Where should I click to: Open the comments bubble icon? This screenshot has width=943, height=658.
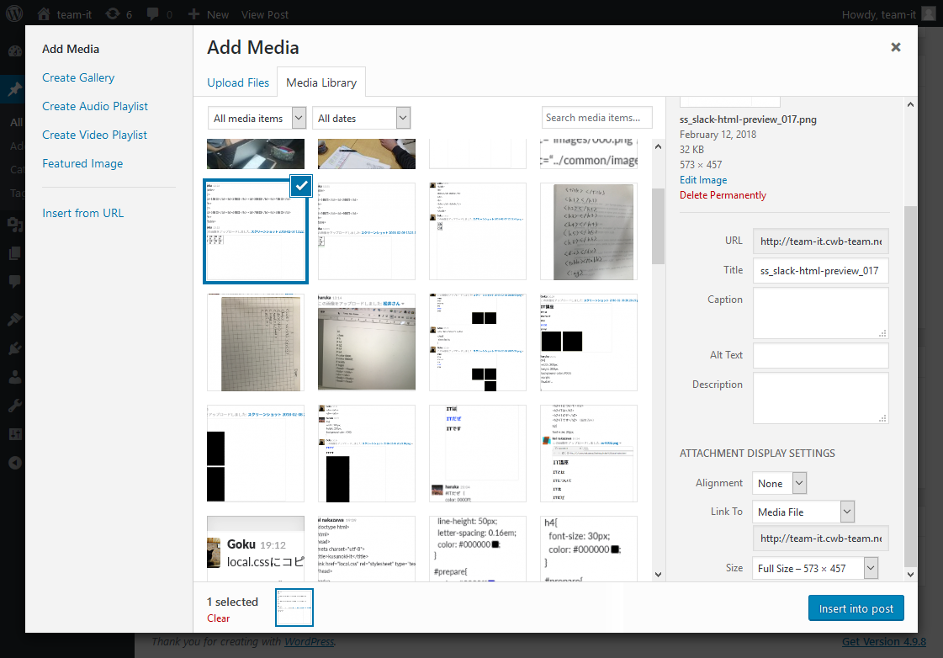pyautogui.click(x=155, y=14)
